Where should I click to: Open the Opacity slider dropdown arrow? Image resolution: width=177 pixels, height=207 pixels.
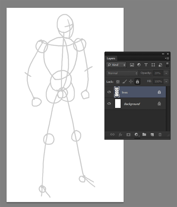click(166, 73)
